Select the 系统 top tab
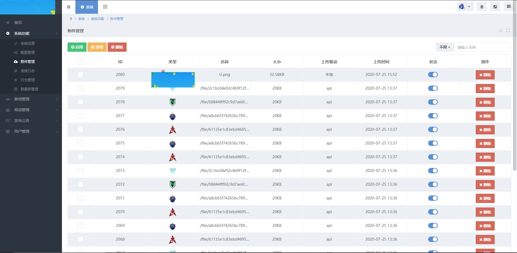This screenshot has width=517, height=253. pos(87,7)
